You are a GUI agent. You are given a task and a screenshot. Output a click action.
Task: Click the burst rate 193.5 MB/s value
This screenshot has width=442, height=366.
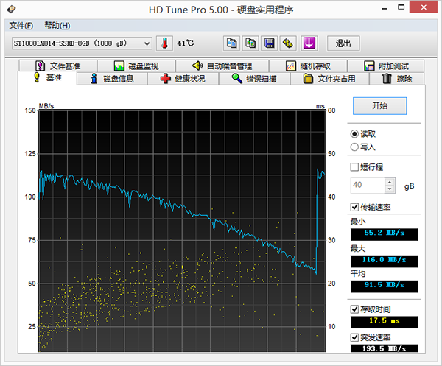point(385,348)
